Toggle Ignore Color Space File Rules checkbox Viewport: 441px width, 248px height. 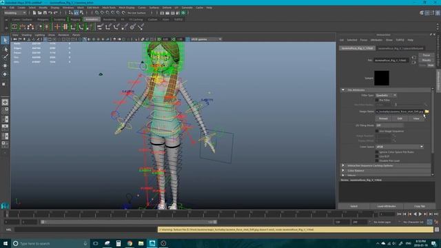coord(377,152)
